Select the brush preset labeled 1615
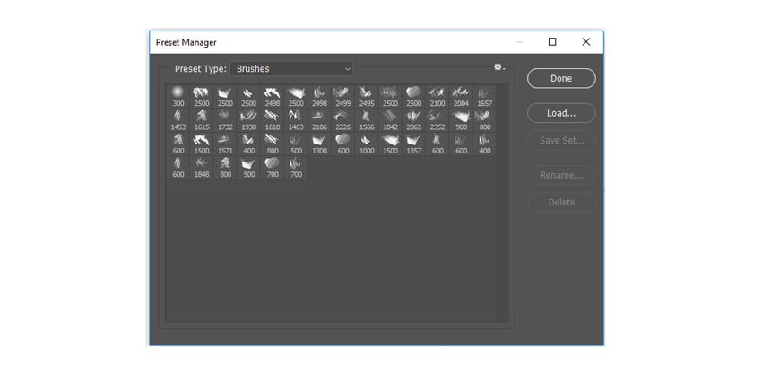This screenshot has height=367, width=762. click(202, 120)
